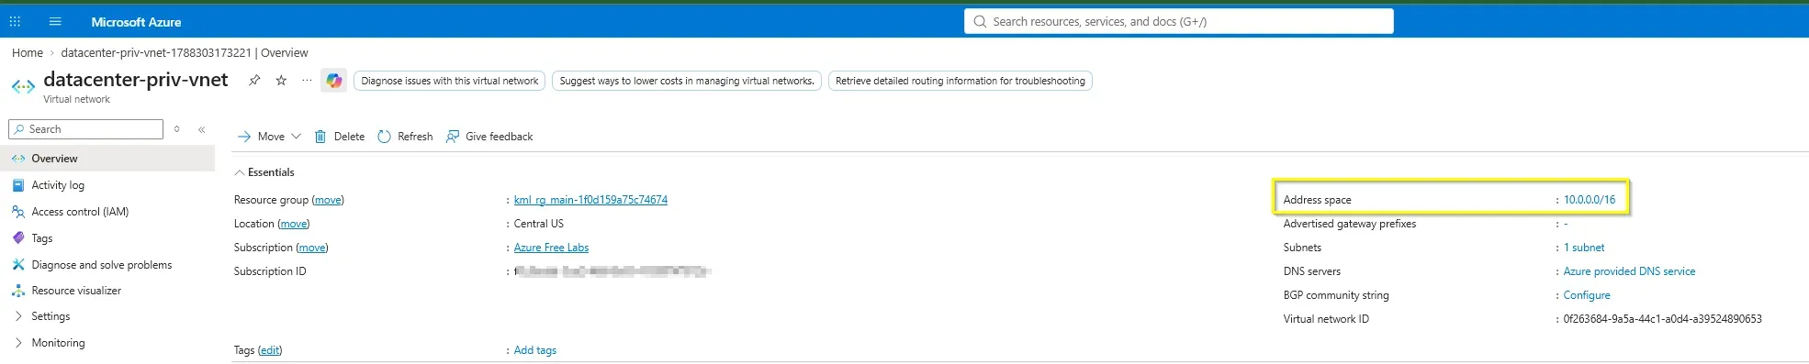The image size is (1809, 364).
Task: Toggle expand/collapse all menu groups icon
Action: pyautogui.click(x=177, y=129)
